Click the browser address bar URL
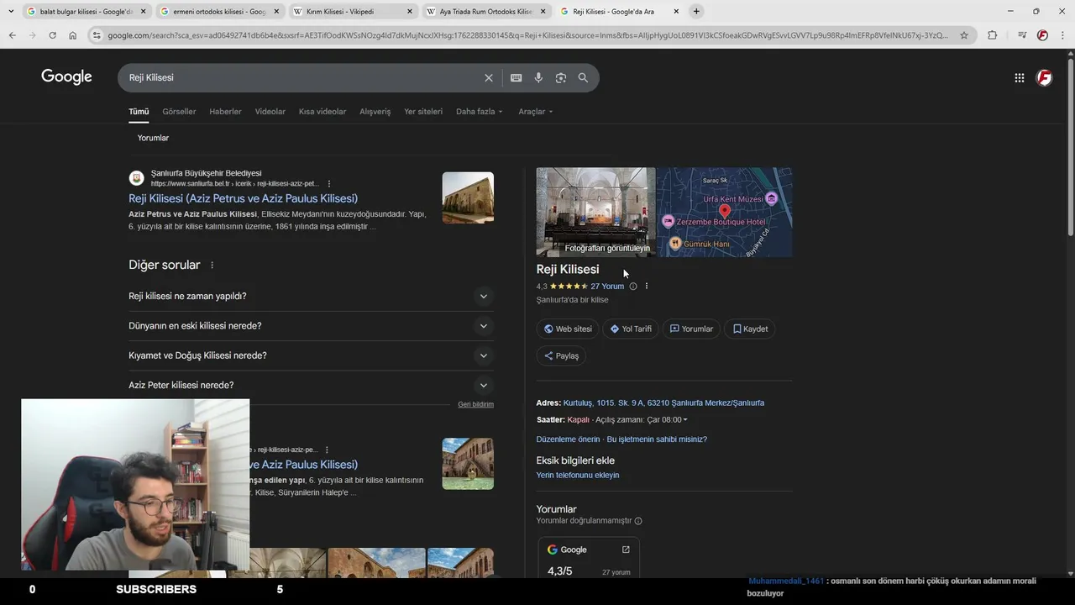This screenshot has height=605, width=1075. point(527,35)
